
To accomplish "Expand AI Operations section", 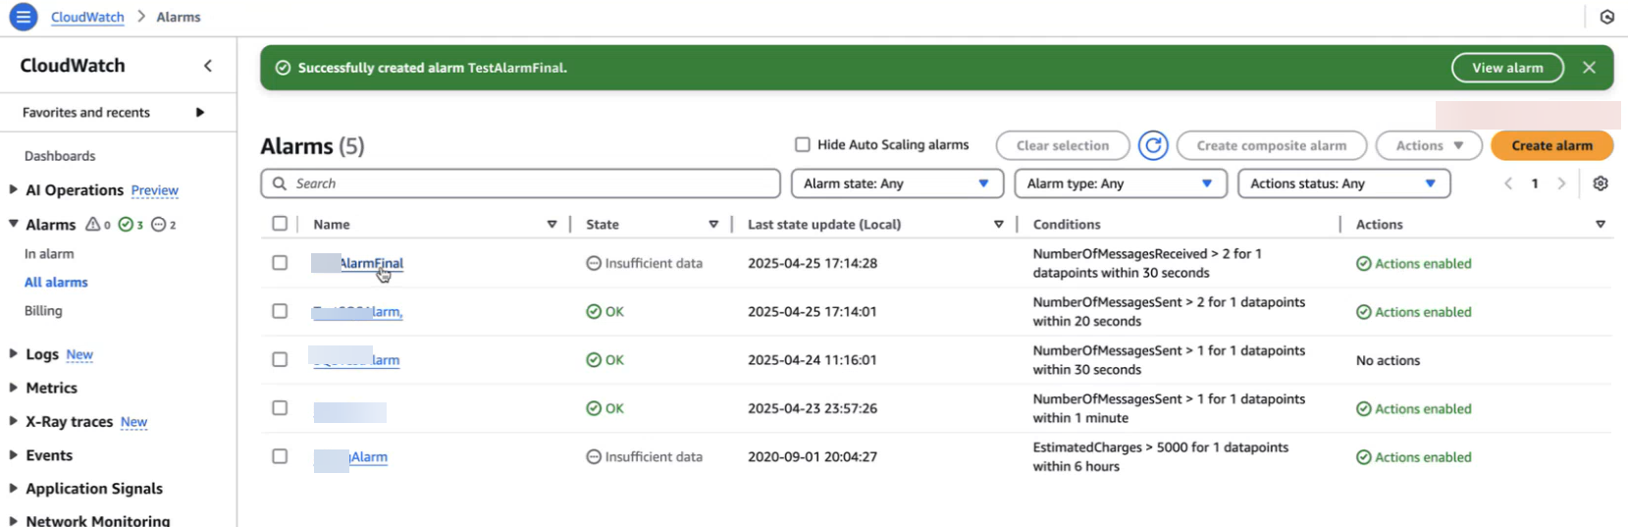I will click(13, 189).
